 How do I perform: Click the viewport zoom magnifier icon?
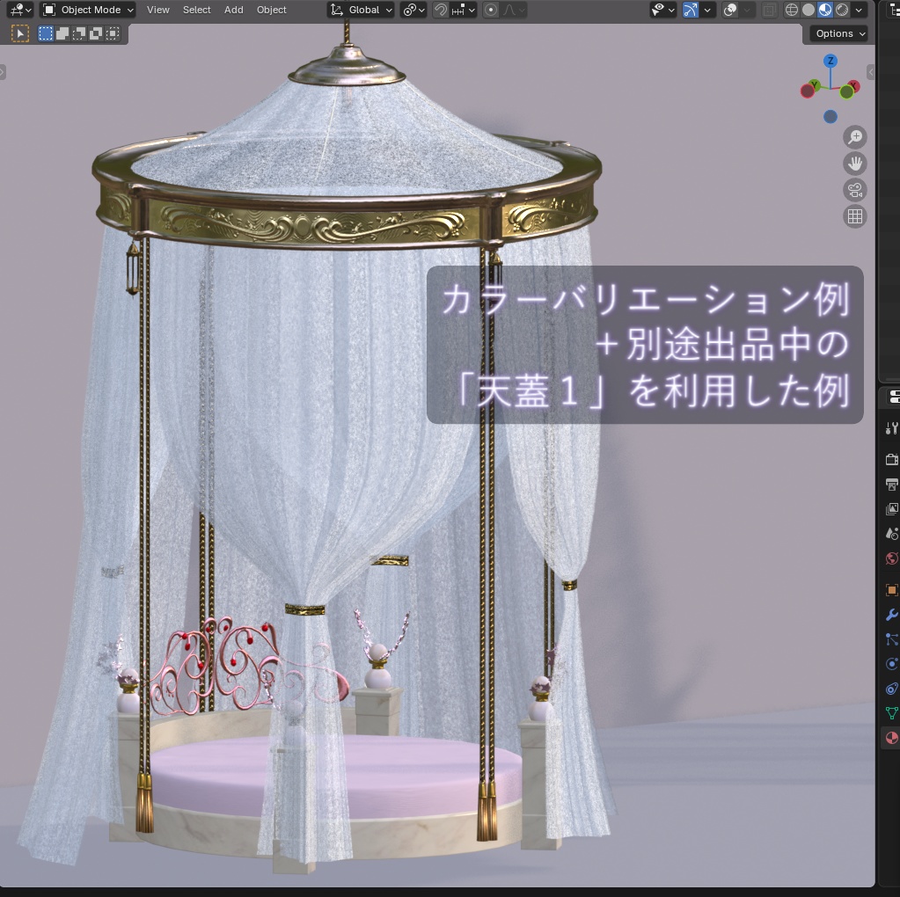pyautogui.click(x=854, y=137)
